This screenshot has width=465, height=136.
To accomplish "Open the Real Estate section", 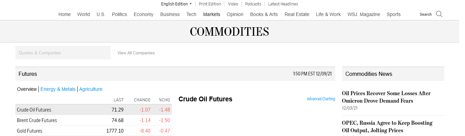I will coord(297,14).
